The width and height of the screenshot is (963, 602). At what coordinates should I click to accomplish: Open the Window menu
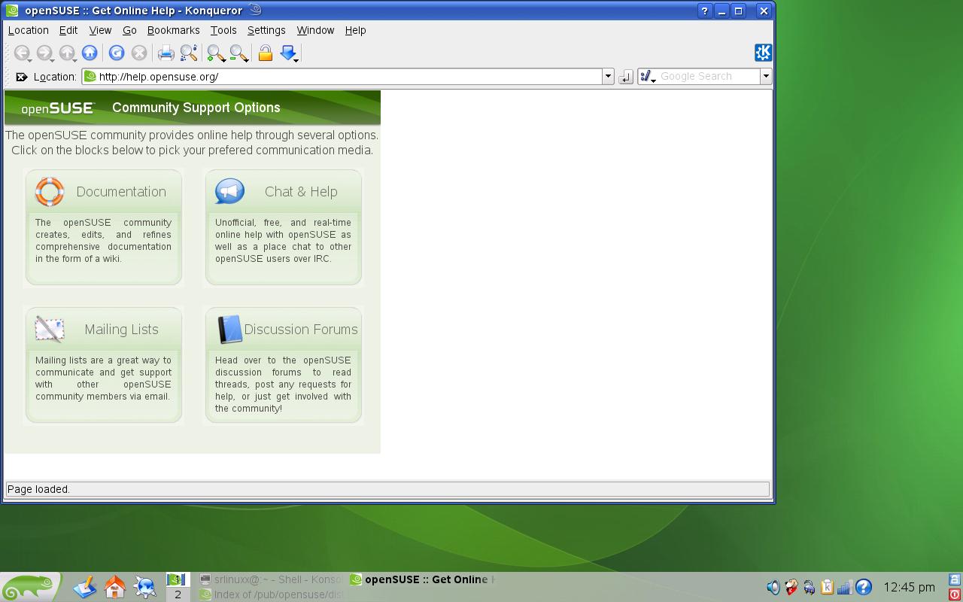point(315,30)
